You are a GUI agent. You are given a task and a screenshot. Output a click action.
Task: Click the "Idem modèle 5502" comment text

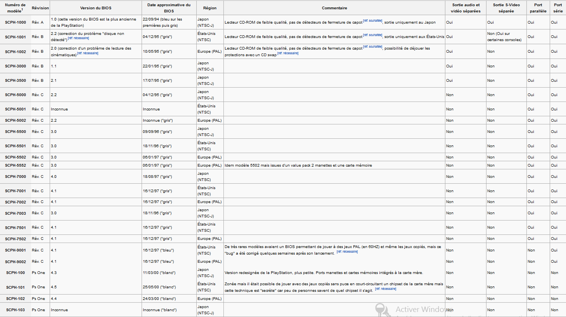coord(298,165)
